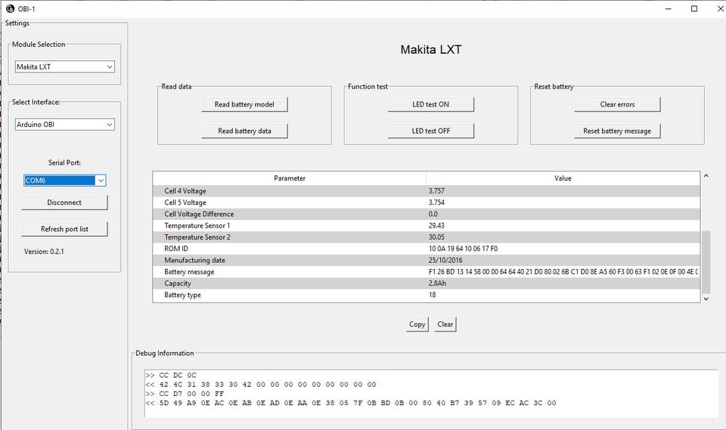Click the table scrollbar down arrow
Screen dimensions: 726x430
(x=706, y=299)
